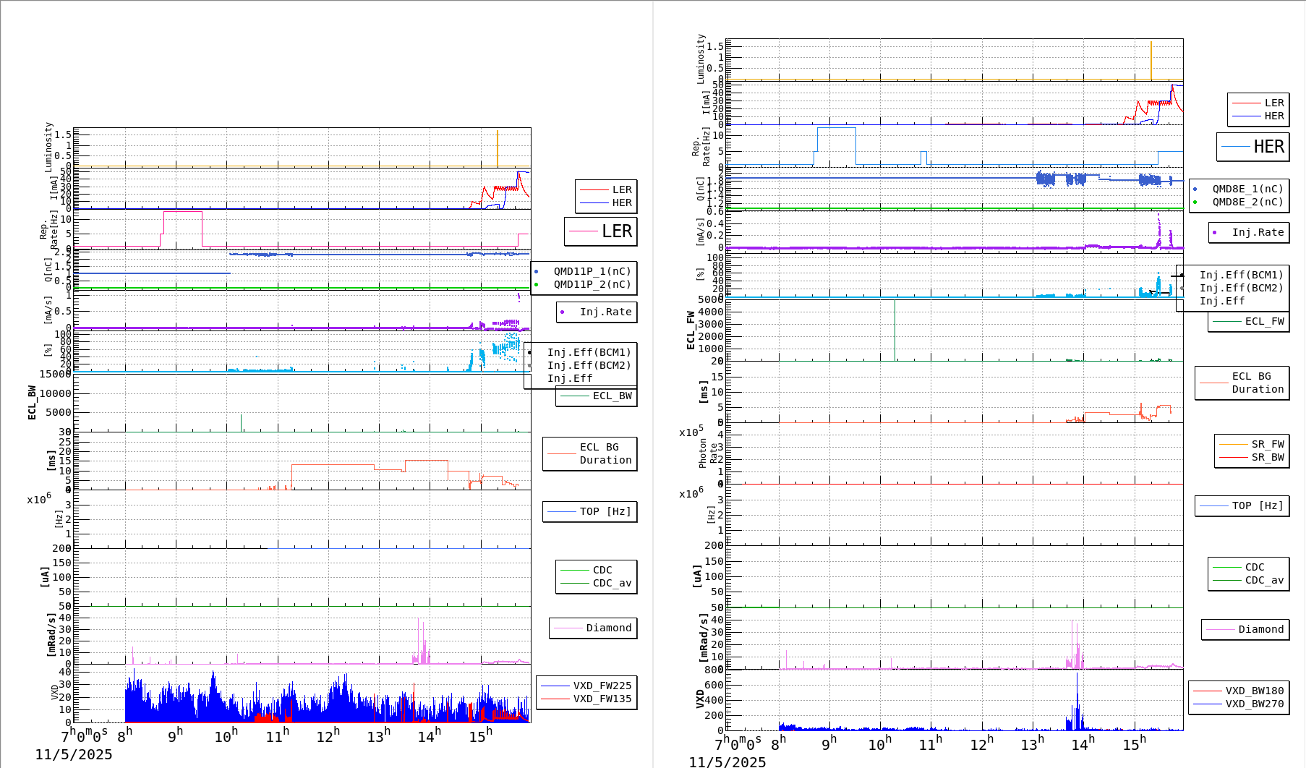Image resolution: width=1306 pixels, height=768 pixels.
Task: Click the ECL_FW legend box
Action: (1249, 321)
